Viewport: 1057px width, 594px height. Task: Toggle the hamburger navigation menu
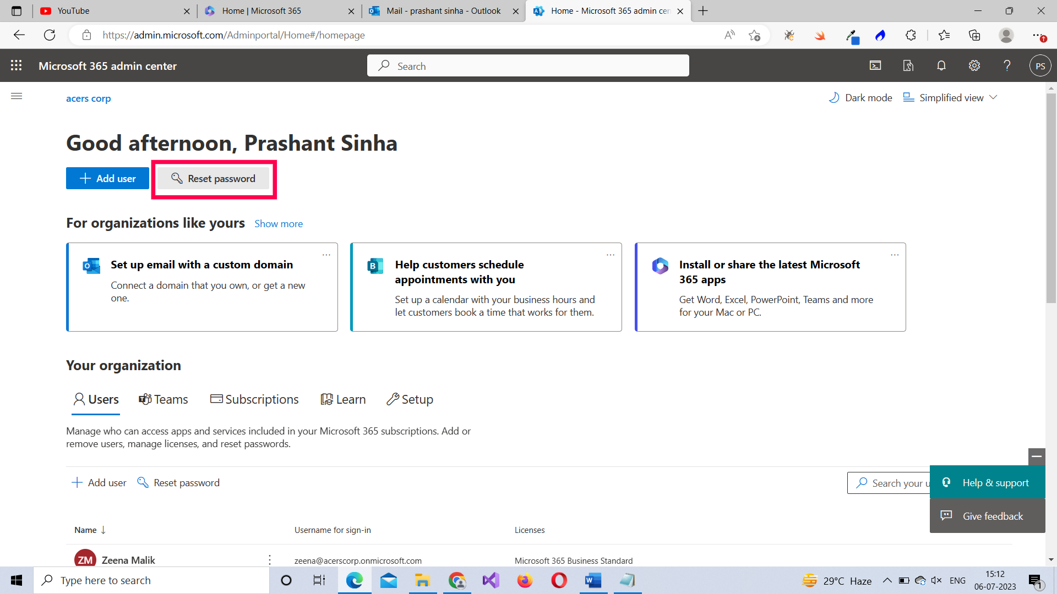coord(17,96)
